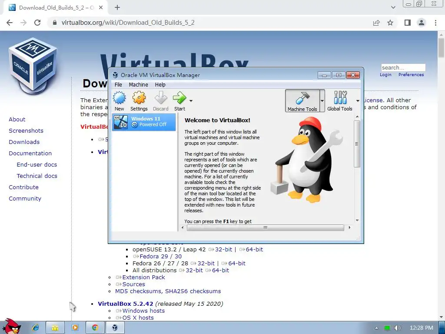Select the Download_Old_Builds_5_2 browser tab
Image resolution: width=445 pixels, height=334 pixels.
pos(56,8)
